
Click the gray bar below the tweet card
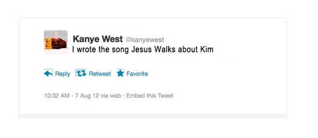[x=153, y=116]
